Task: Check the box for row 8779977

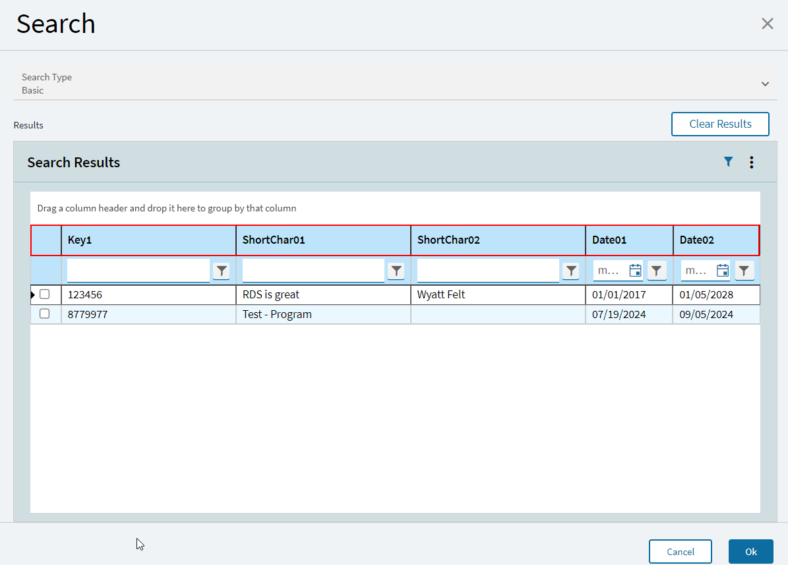Action: pos(45,314)
